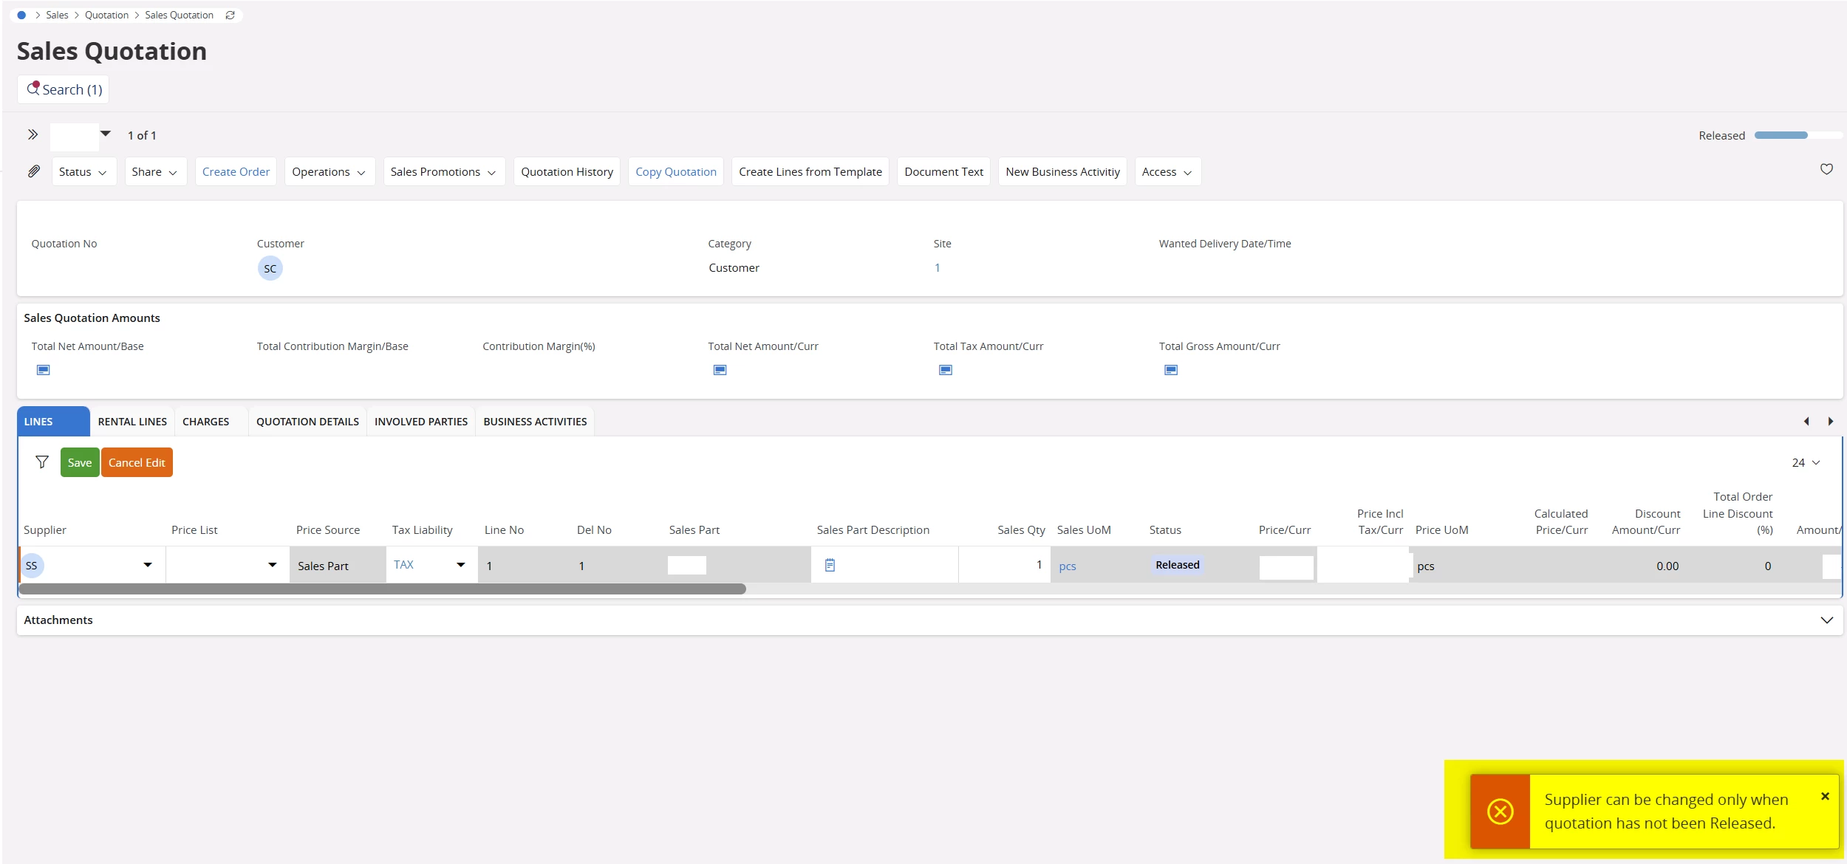1847x864 pixels.
Task: Open the Status dropdown menu
Action: coord(83,171)
